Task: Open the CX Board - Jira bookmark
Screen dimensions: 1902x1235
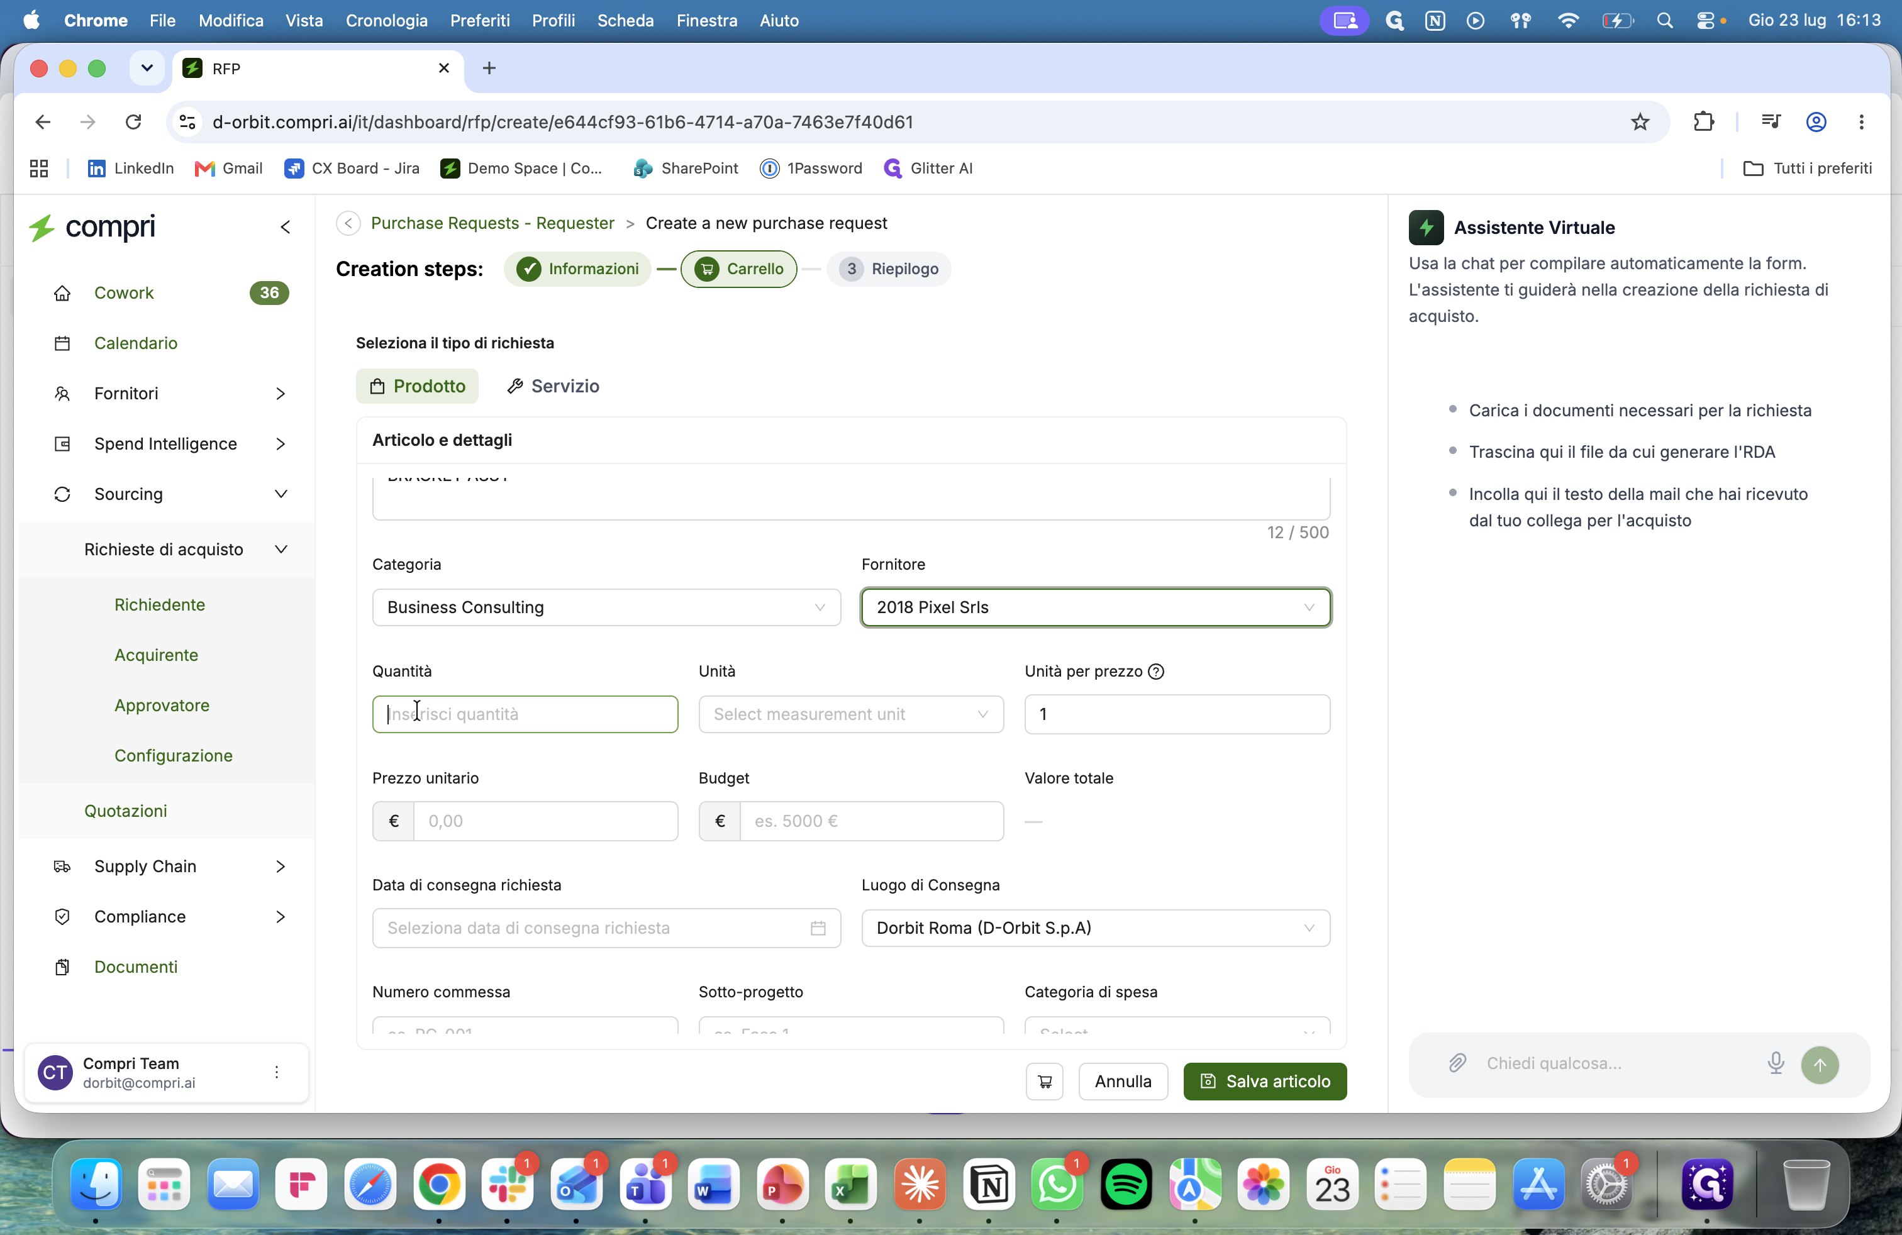Action: [x=352, y=169]
